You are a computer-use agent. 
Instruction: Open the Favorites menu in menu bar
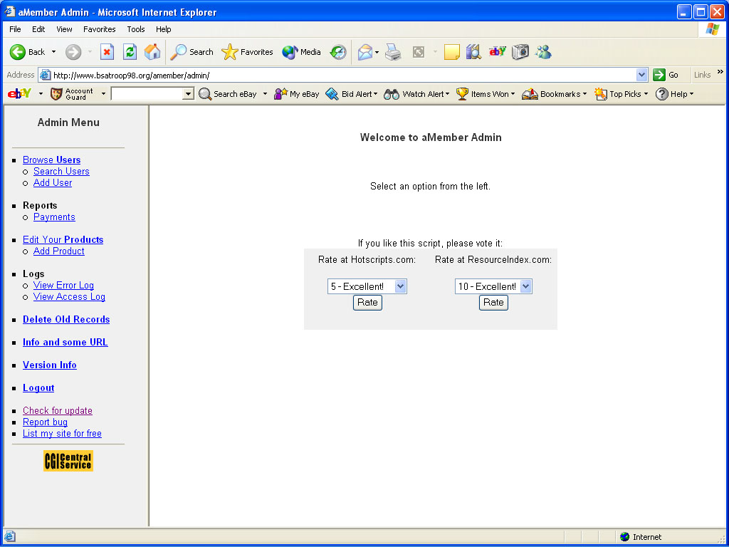tap(99, 29)
